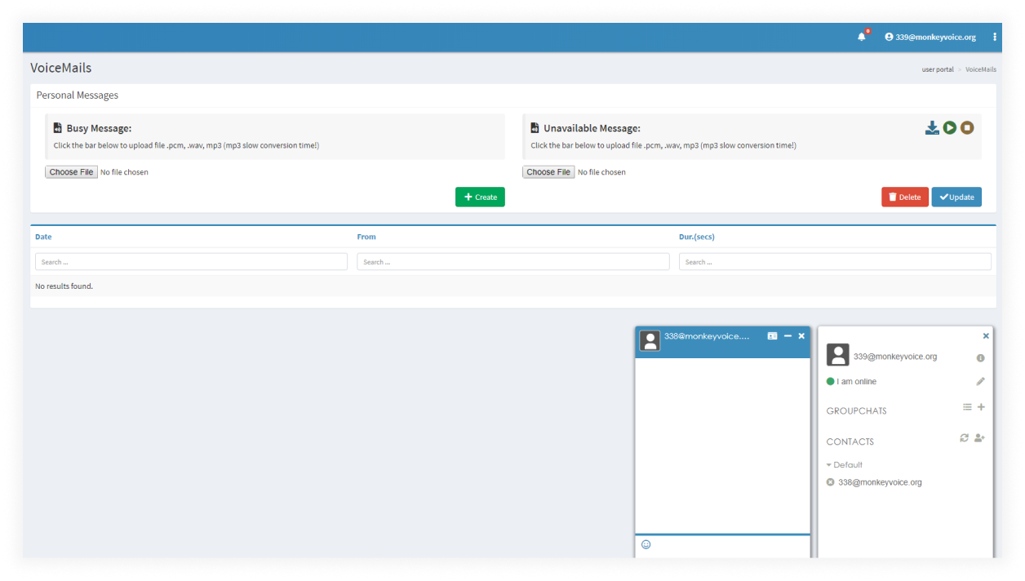Stop the Unavailable Message playback
Image resolution: width=1025 pixels, height=581 pixels.
pos(967,128)
